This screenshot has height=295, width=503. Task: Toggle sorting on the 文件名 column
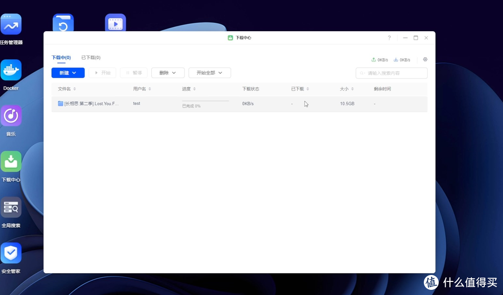(67, 89)
